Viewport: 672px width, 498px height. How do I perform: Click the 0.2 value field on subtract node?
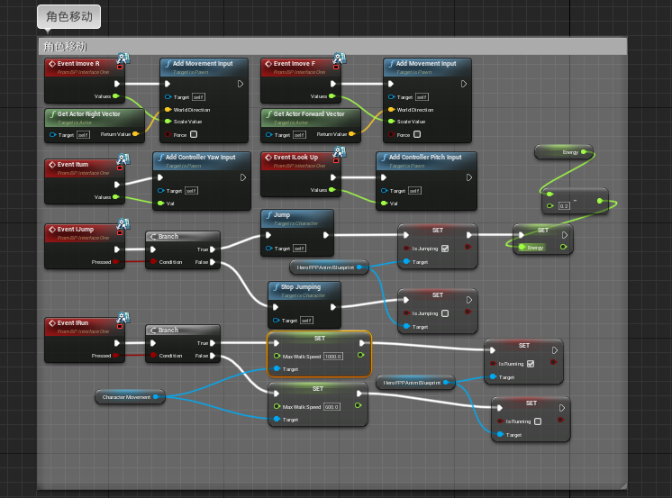tap(564, 206)
